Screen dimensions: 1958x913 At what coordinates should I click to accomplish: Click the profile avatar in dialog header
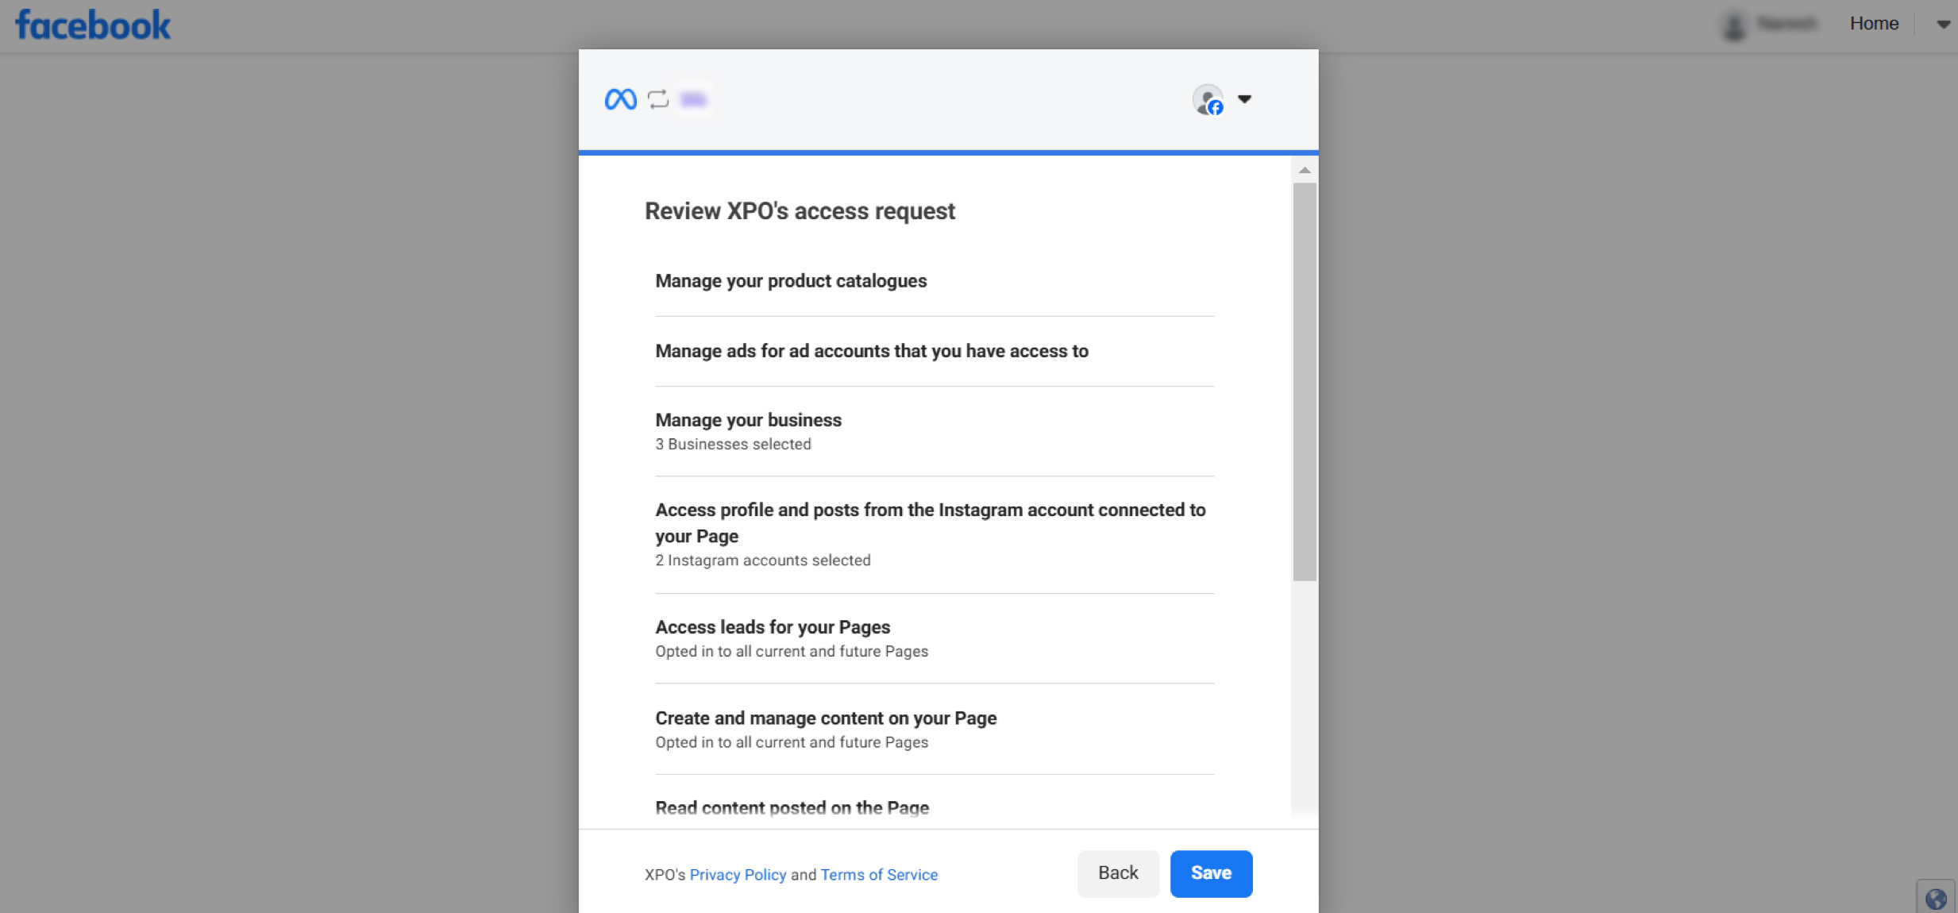pyautogui.click(x=1208, y=100)
